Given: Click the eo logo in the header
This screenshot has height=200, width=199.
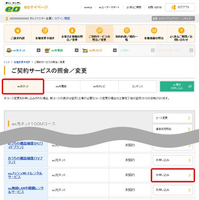Looking at the screenshot, I should click(x=13, y=7).
